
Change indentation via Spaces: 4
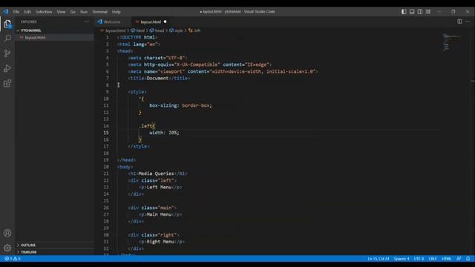(402, 259)
